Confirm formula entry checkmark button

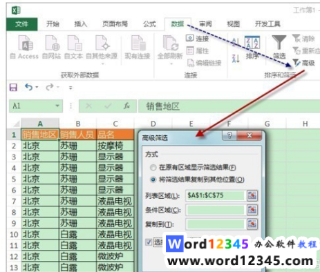click(108, 106)
